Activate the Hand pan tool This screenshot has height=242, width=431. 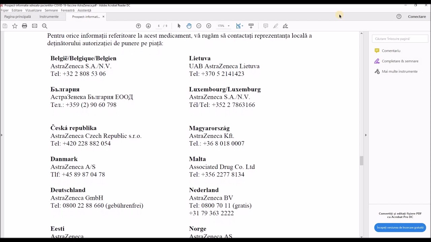point(189,26)
